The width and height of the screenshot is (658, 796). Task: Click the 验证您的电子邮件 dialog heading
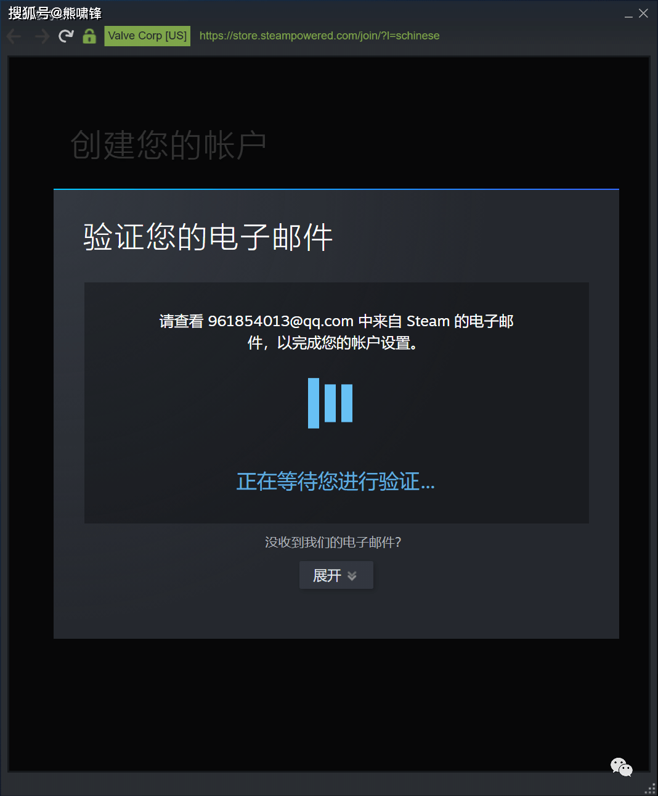click(x=208, y=237)
